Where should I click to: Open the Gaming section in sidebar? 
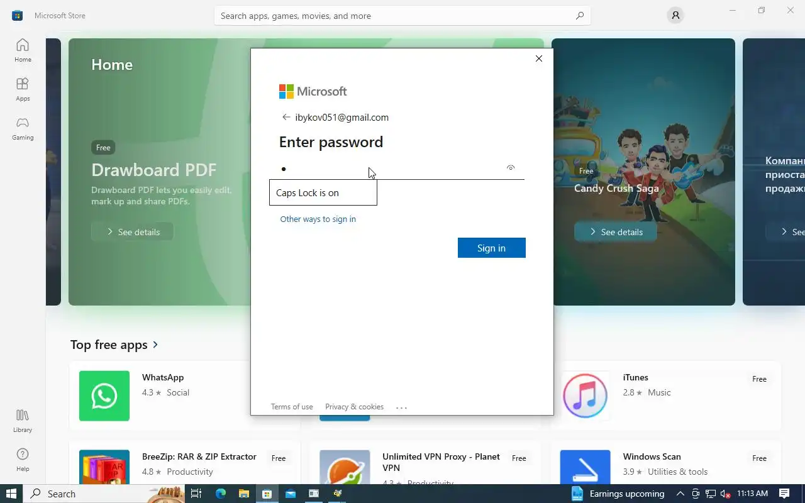tap(23, 128)
